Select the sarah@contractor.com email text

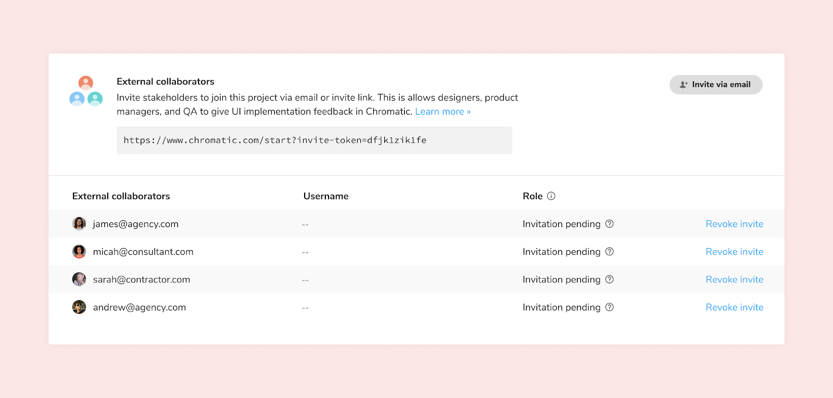[142, 280]
